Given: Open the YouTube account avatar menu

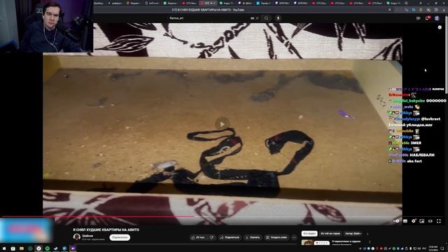Looking at the screenshot, I should pyautogui.click(x=437, y=18).
